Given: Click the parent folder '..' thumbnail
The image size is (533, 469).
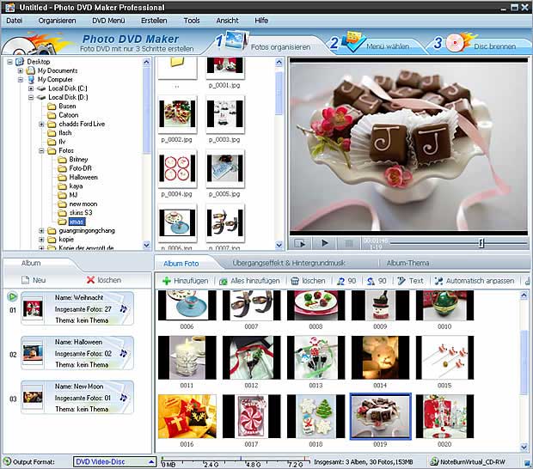Looking at the screenshot, I should (x=177, y=68).
